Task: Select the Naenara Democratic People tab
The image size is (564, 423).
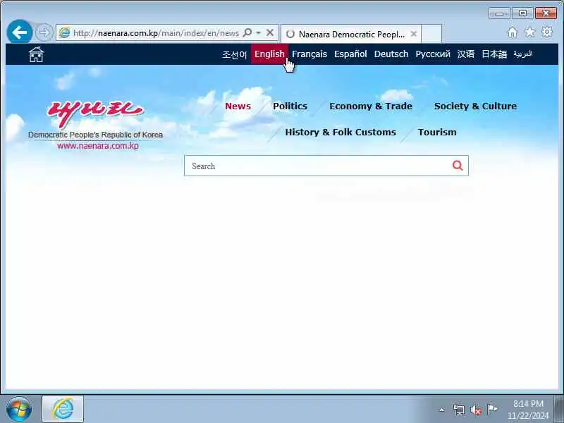Action: (x=350, y=34)
